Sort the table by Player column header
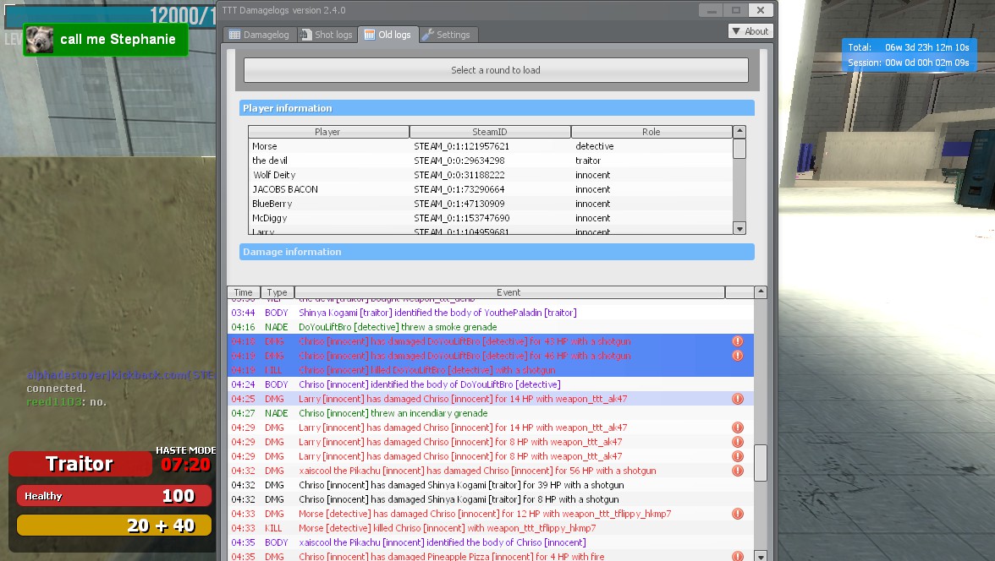Image resolution: width=995 pixels, height=561 pixels. pyautogui.click(x=327, y=132)
